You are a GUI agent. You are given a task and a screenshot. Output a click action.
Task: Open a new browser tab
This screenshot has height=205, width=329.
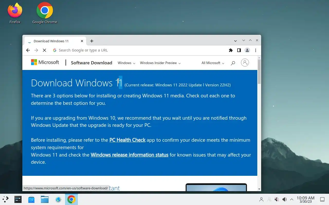[92, 41]
